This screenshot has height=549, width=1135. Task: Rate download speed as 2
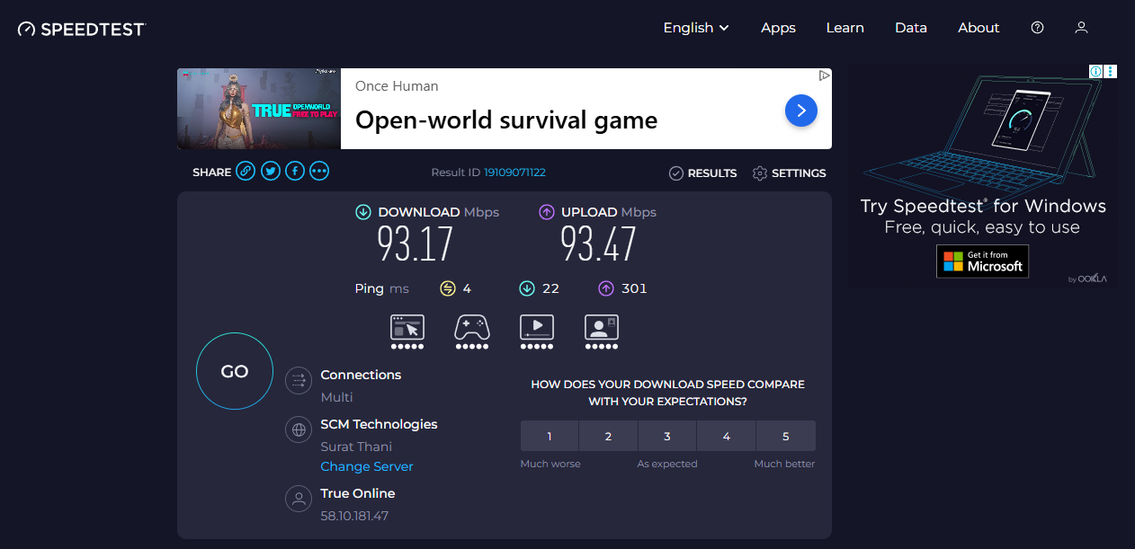(x=608, y=436)
